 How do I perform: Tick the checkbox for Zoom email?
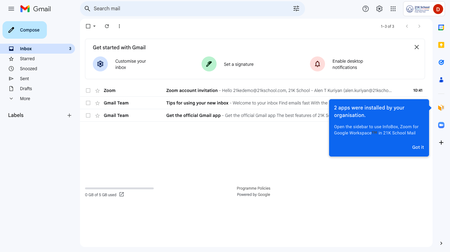tap(88, 90)
